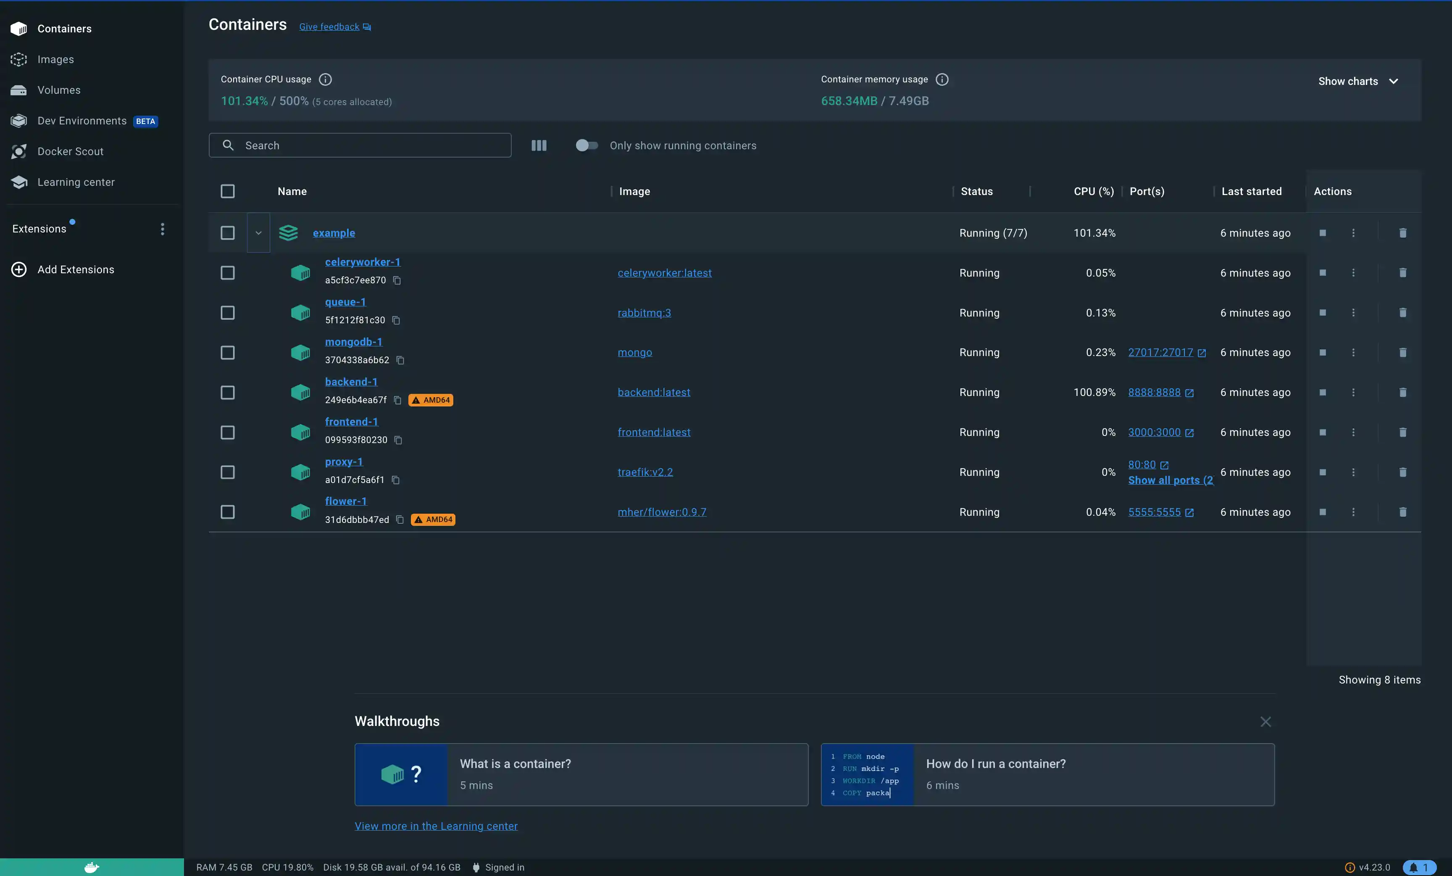Open the actions menu for queue-1

tap(1354, 313)
